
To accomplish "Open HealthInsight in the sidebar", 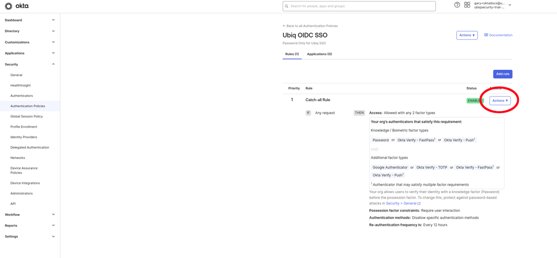I will pyautogui.click(x=20, y=86).
